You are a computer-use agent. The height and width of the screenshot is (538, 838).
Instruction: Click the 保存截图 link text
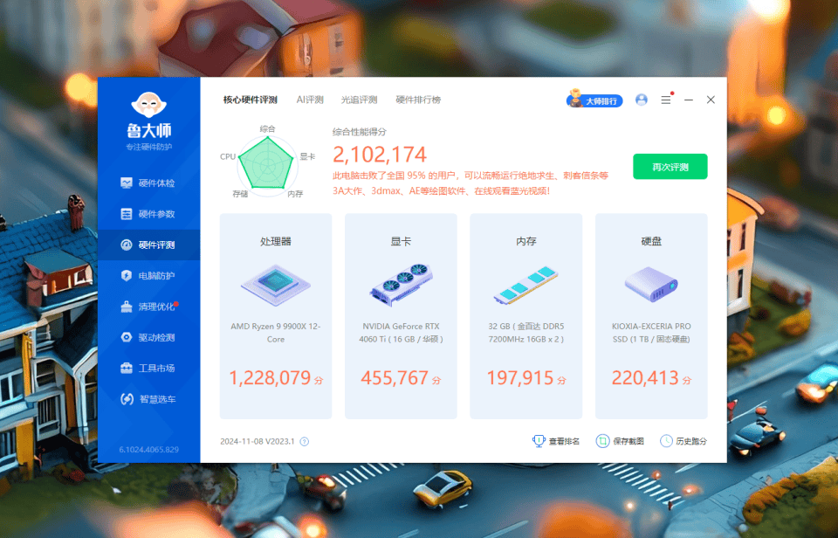[628, 441]
